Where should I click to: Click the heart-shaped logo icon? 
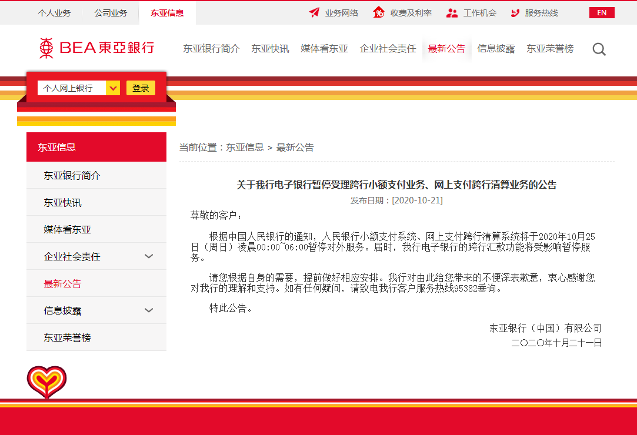[x=46, y=382]
